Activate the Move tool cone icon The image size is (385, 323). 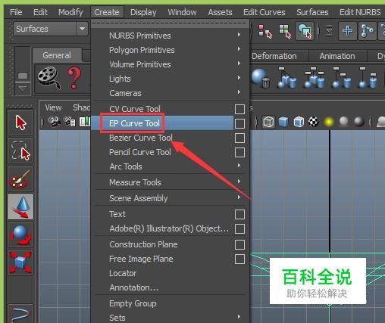click(20, 207)
